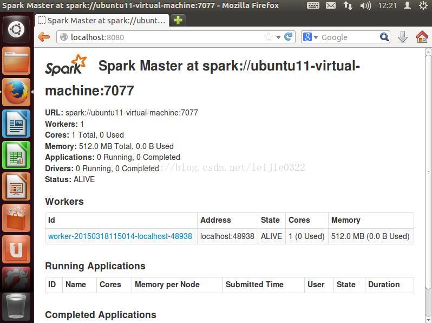The width and height of the screenshot is (432, 323).
Task: Click the URL spark://ubuntu11-virtual-machine:7077 line
Action: [x=121, y=113]
